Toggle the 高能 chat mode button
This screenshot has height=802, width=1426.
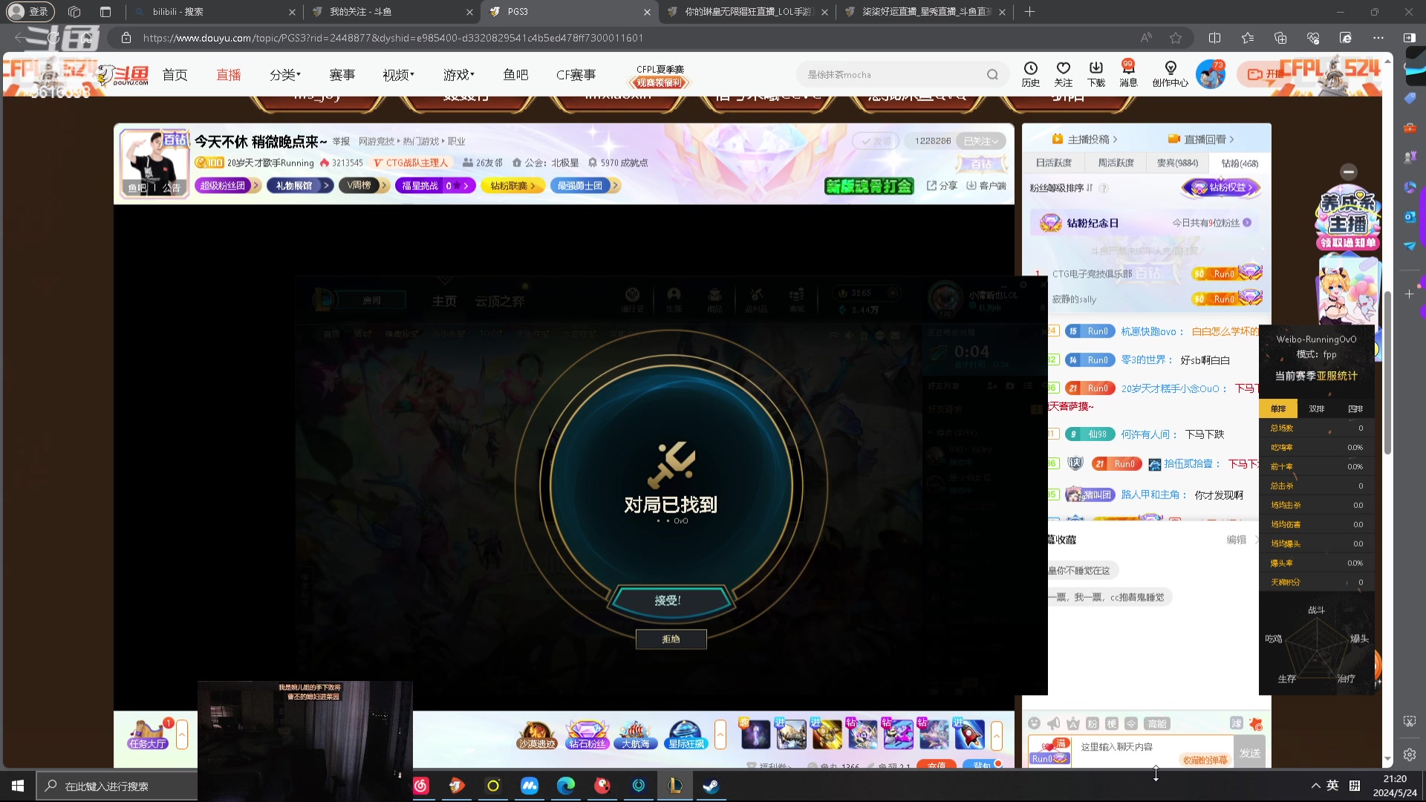pyautogui.click(x=1156, y=723)
